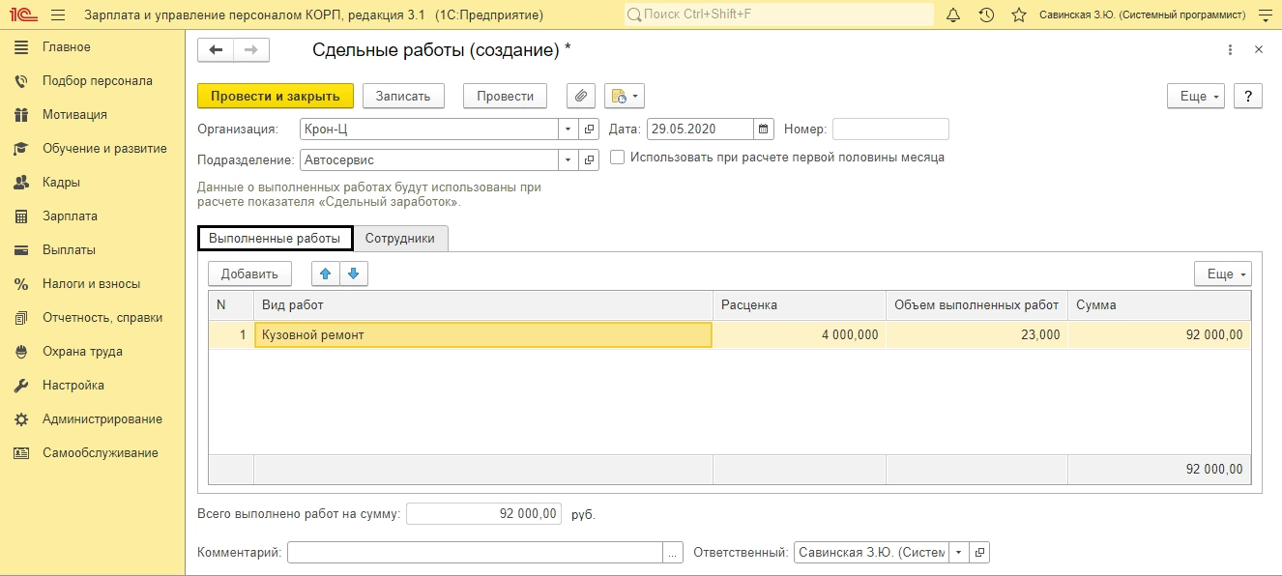Open the 1C main menu hamburger icon
The height and width of the screenshot is (576, 1282).
tap(58, 15)
